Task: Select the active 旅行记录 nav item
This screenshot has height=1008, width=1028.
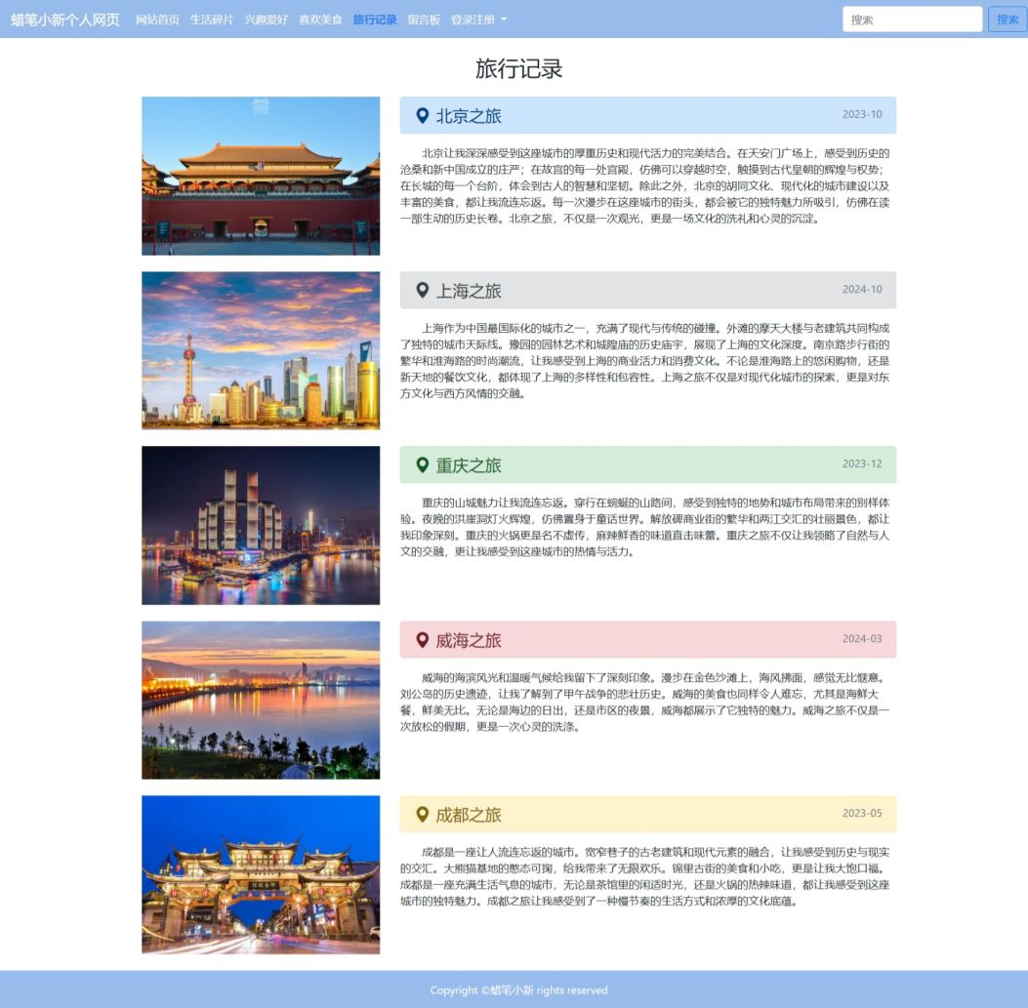Action: (375, 20)
